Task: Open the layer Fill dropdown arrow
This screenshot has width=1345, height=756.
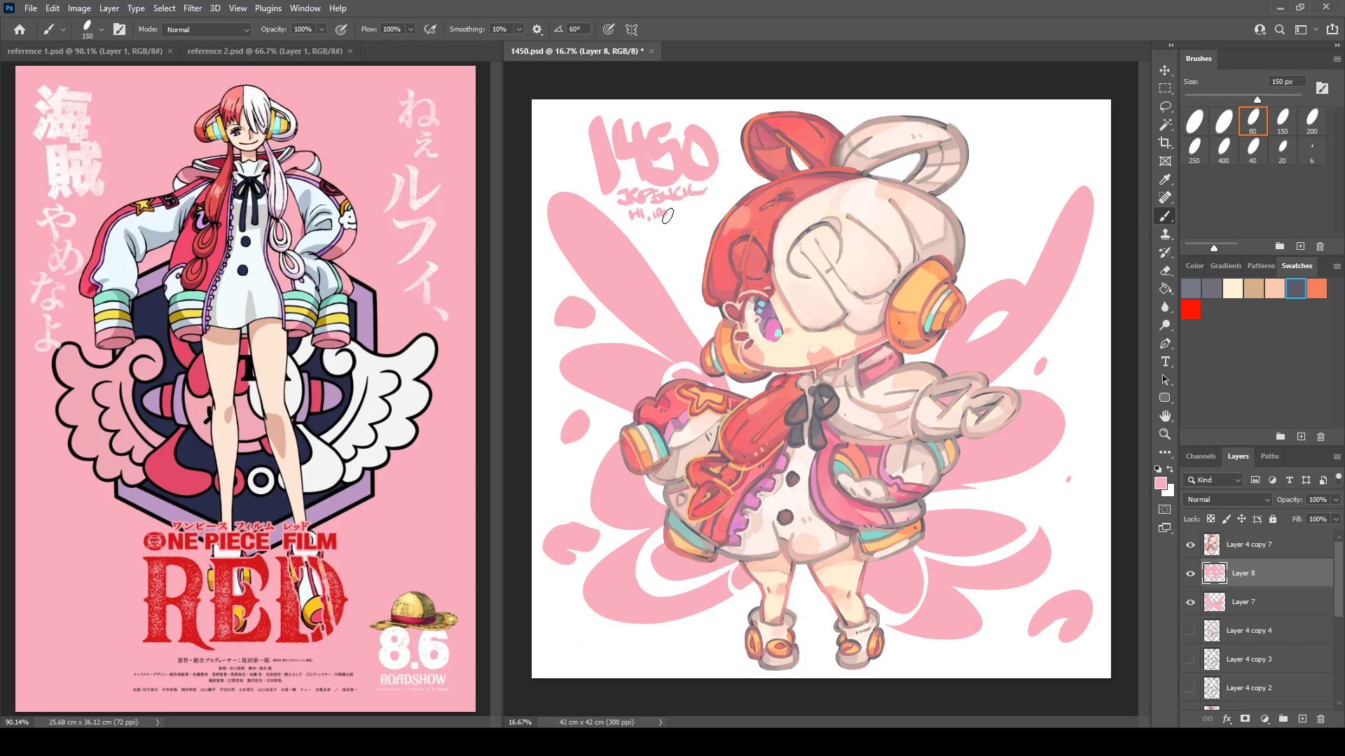Action: click(x=1336, y=519)
